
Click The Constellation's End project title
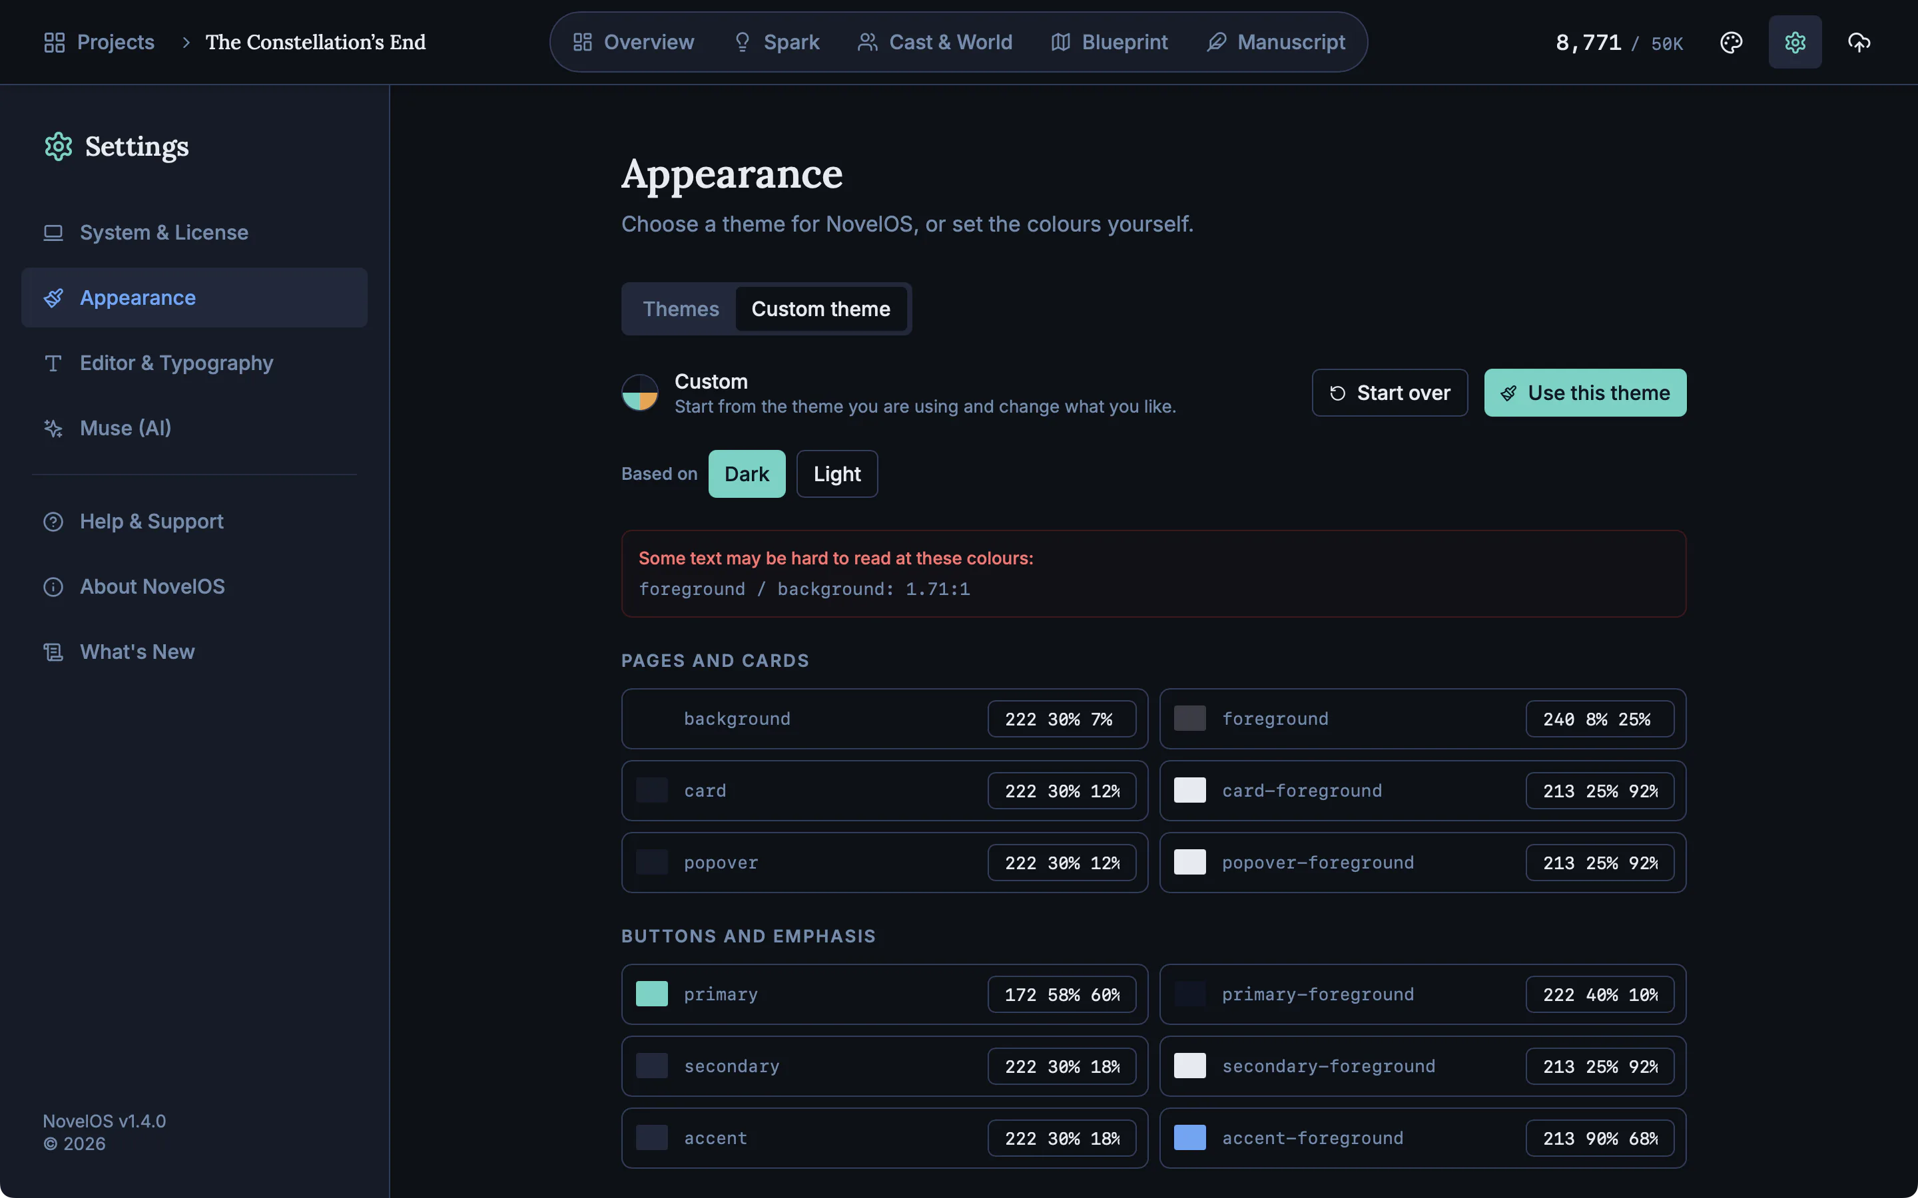point(316,42)
